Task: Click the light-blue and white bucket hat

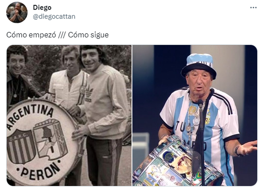Action: click(x=199, y=66)
